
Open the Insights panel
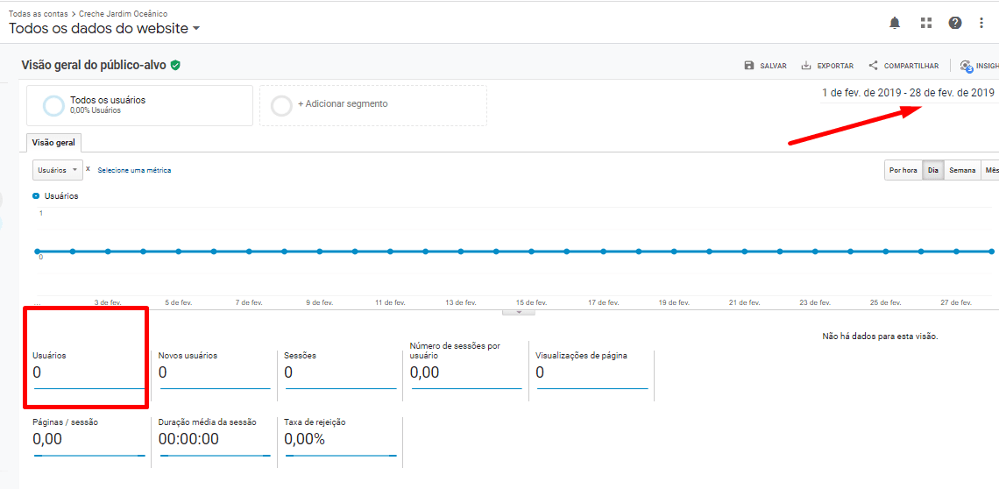[980, 66]
